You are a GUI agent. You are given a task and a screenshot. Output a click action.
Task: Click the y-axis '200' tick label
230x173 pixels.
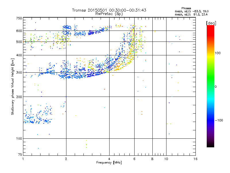19,97
